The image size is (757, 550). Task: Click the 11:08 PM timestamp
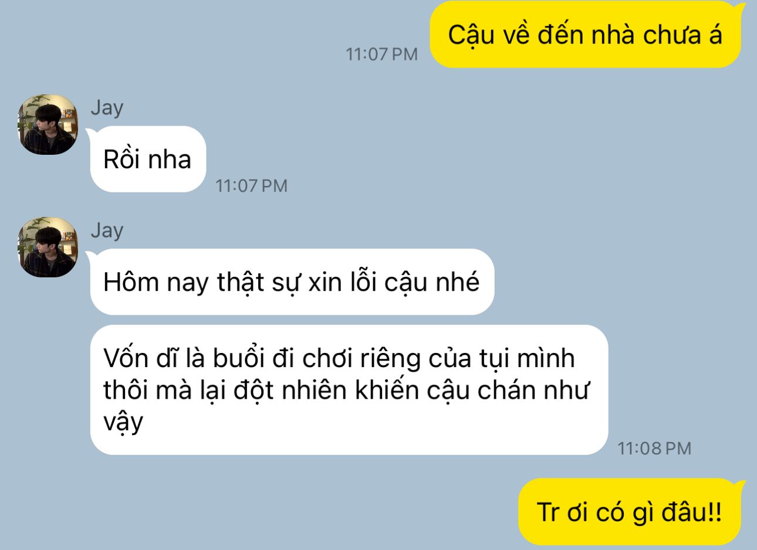pyautogui.click(x=654, y=449)
